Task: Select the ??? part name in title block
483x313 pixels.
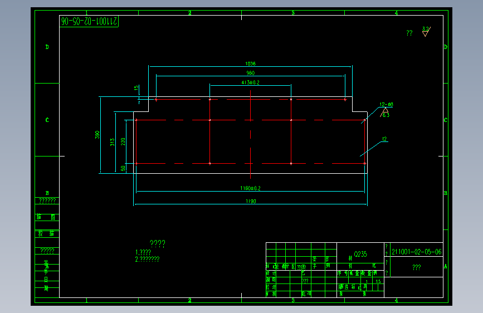Action: pyautogui.click(x=417, y=267)
